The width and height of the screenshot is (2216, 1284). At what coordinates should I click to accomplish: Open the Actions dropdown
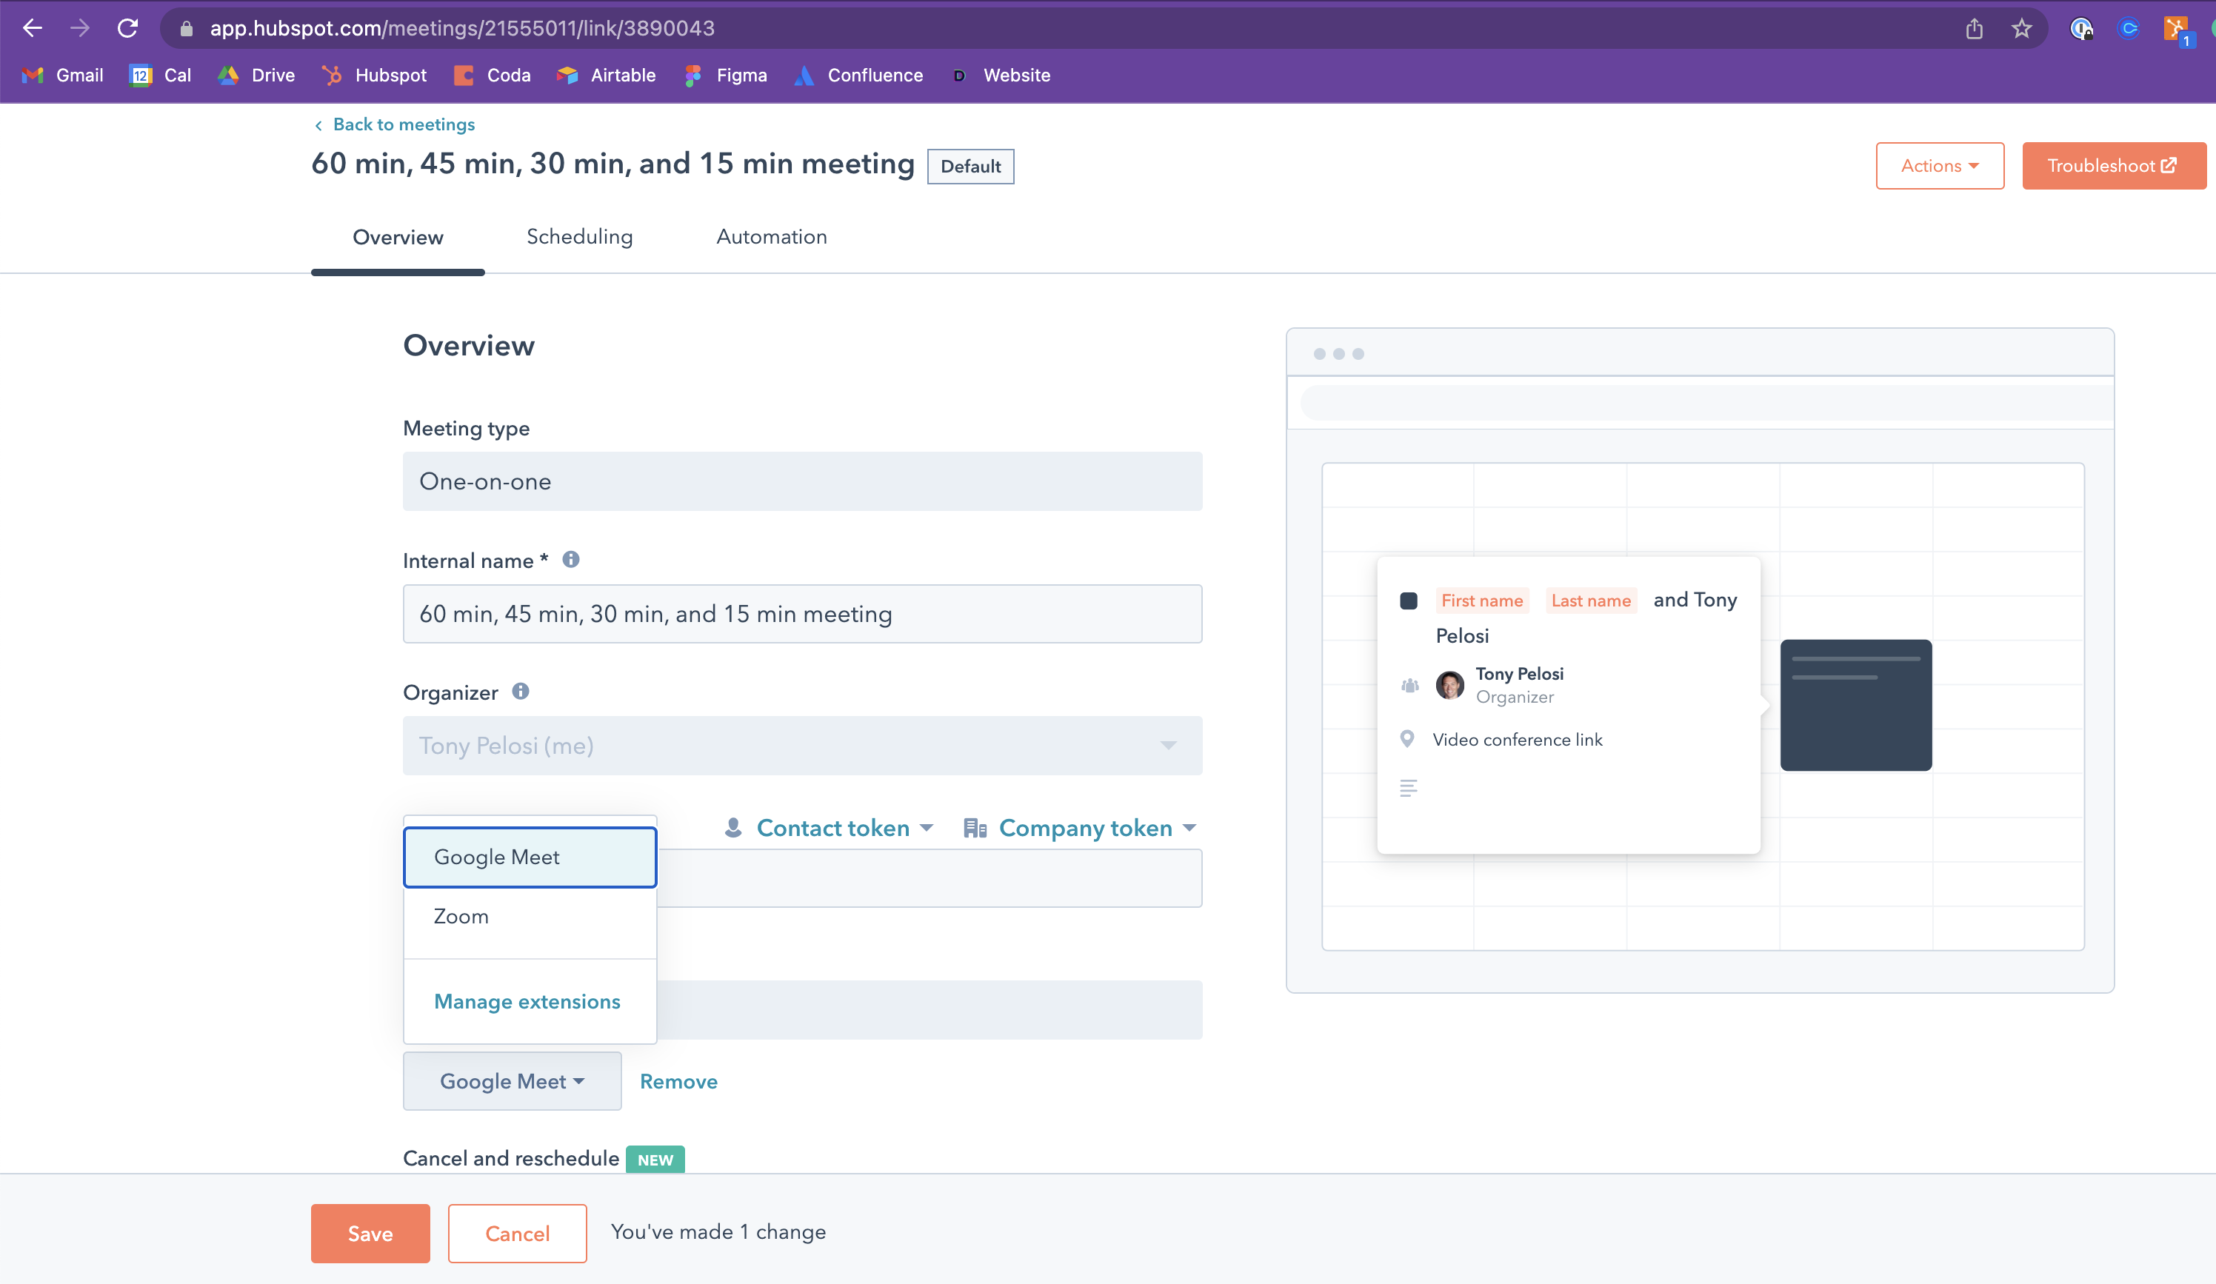click(x=1940, y=165)
